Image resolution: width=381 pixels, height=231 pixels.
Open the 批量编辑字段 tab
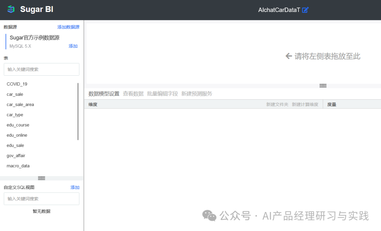(x=162, y=94)
